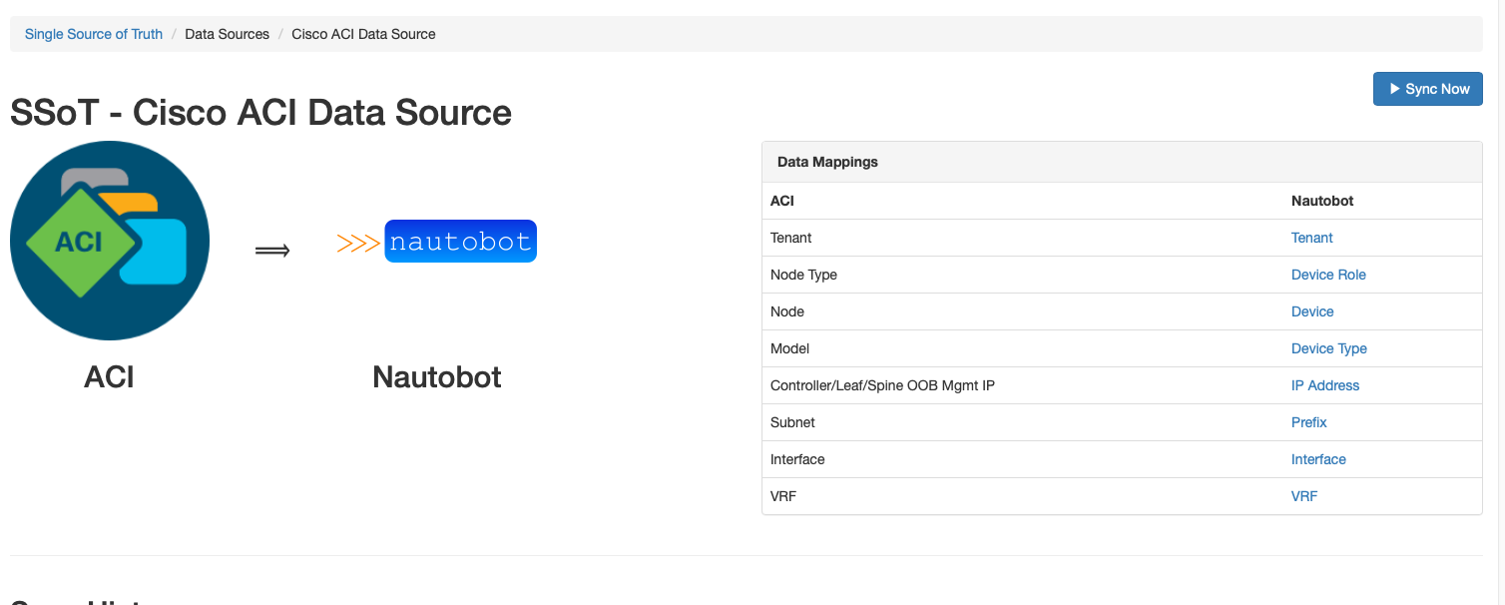Click Data Sources breadcrumb text
This screenshot has height=605, width=1505.
[x=228, y=34]
